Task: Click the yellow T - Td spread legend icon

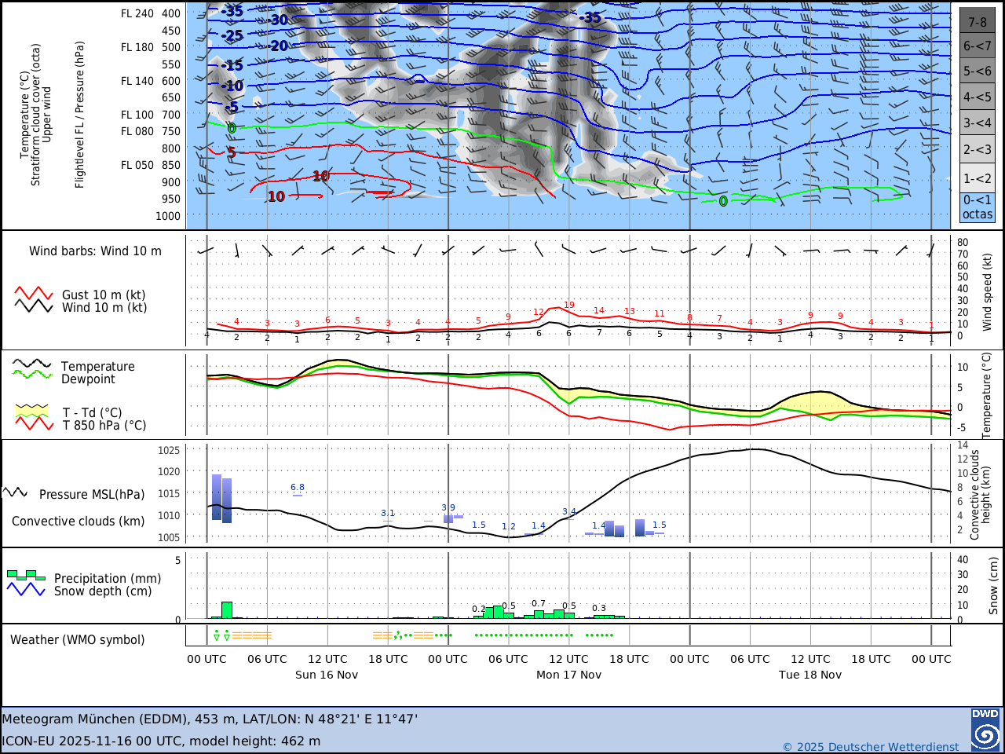Action: tap(32, 410)
